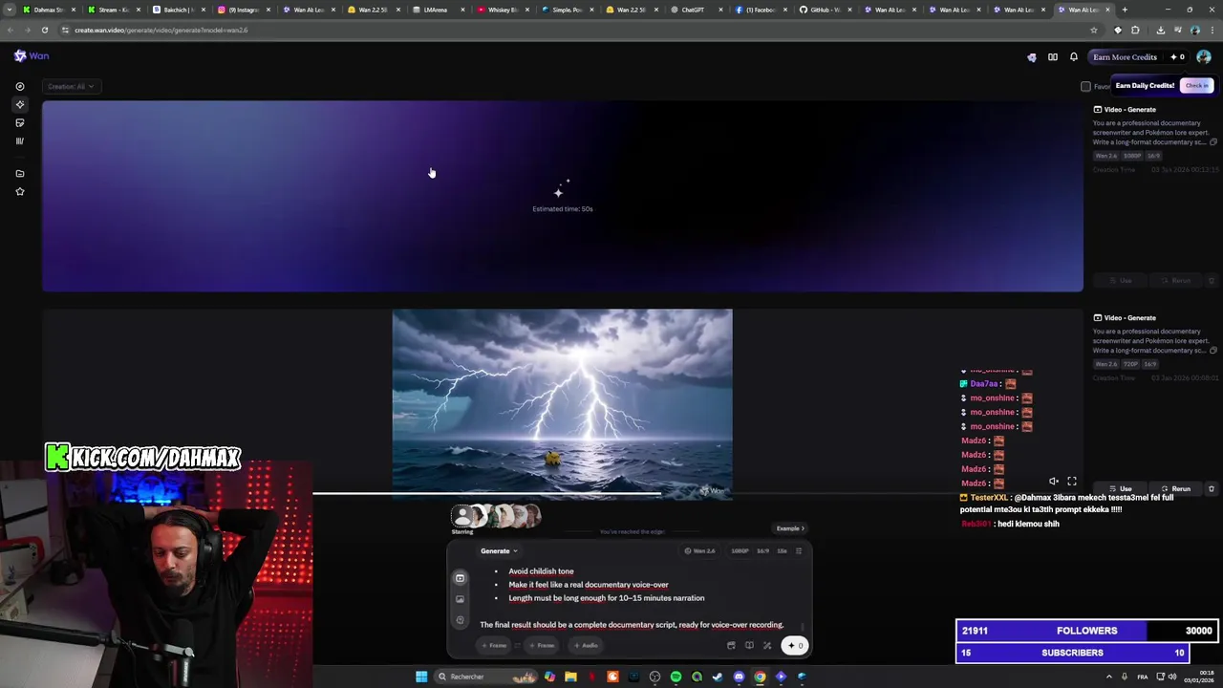Select the sparkle Create icon in sidebar
The width and height of the screenshot is (1223, 688).
(x=20, y=104)
